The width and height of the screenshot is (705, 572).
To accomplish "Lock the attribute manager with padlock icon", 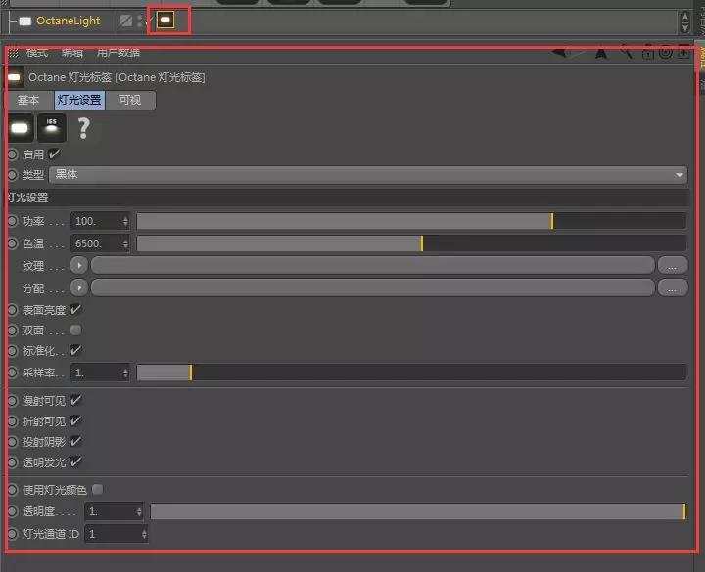I will click(648, 53).
